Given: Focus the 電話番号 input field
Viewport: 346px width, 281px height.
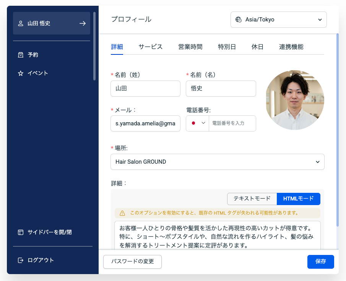Looking at the screenshot, I should tap(232, 123).
